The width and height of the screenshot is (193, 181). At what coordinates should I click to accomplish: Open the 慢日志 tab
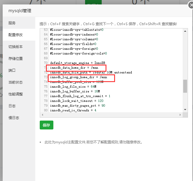pyautogui.click(x=19, y=118)
